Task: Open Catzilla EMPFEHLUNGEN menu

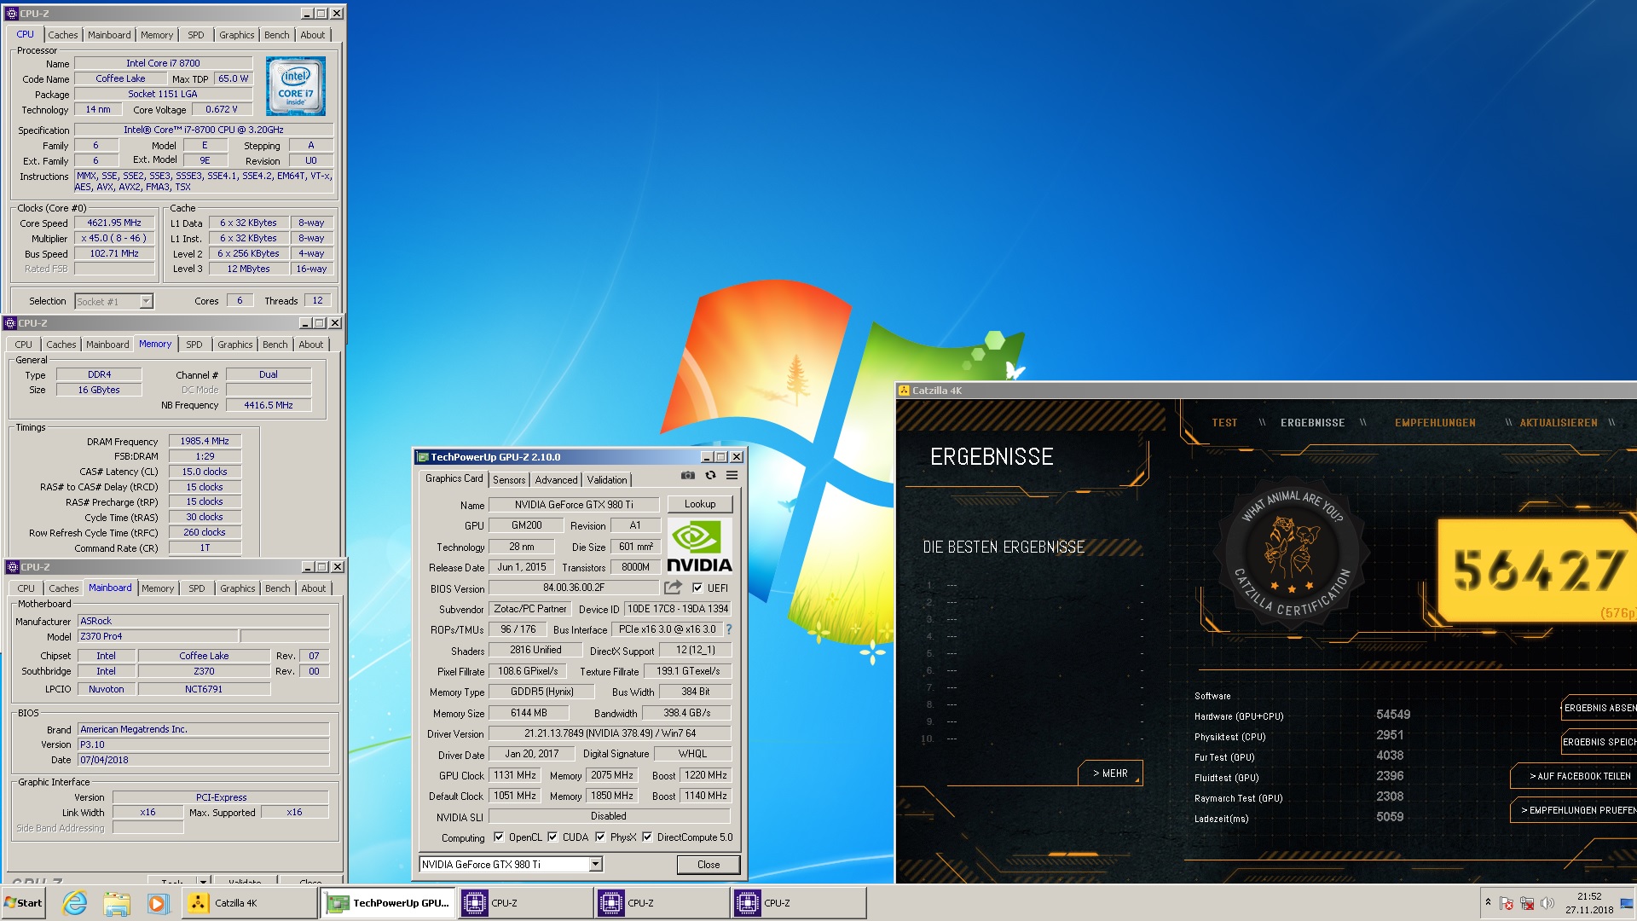Action: coord(1435,423)
